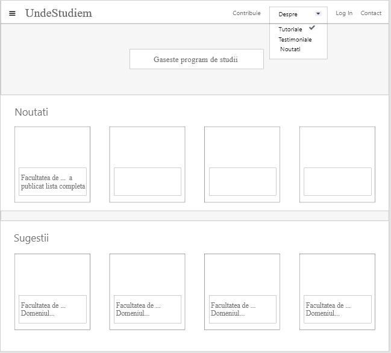Choose Noutati in the Despre menu
Viewport: 391px width, 353px height.
[x=290, y=49]
